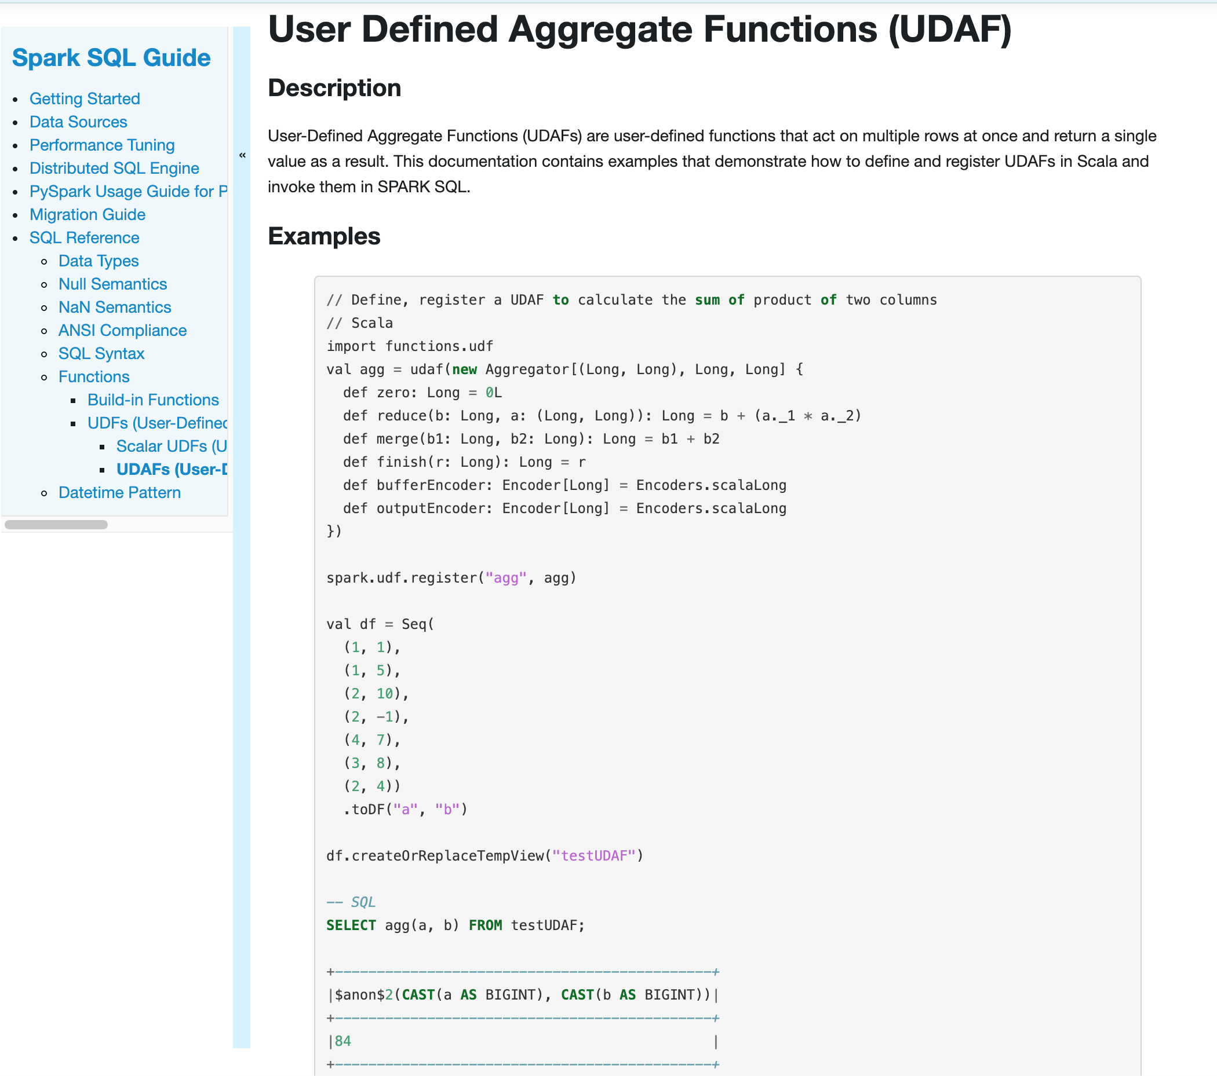The height and width of the screenshot is (1076, 1217).
Task: Open the Build-in Functions page
Action: 153,401
